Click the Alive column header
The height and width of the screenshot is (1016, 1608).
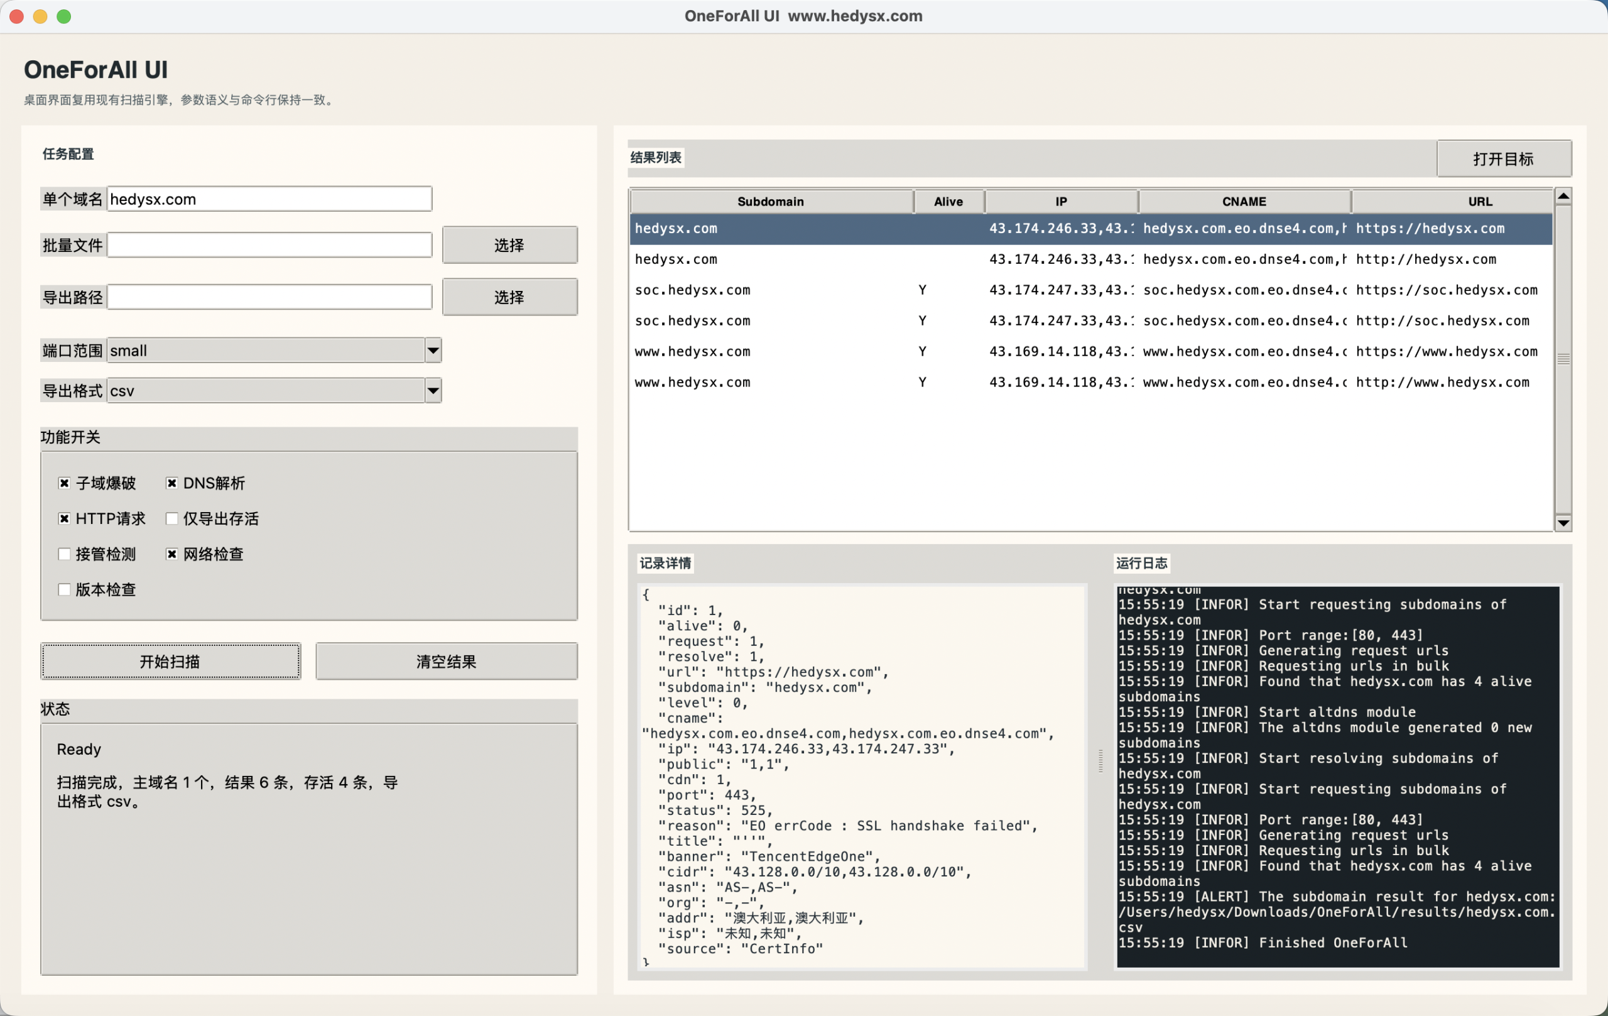pyautogui.click(x=948, y=201)
